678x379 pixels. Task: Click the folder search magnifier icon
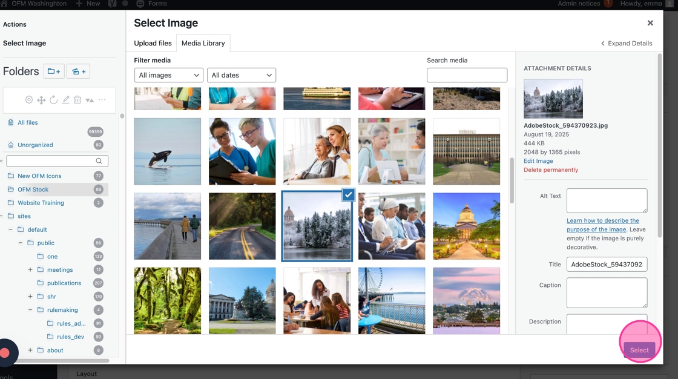(99, 161)
